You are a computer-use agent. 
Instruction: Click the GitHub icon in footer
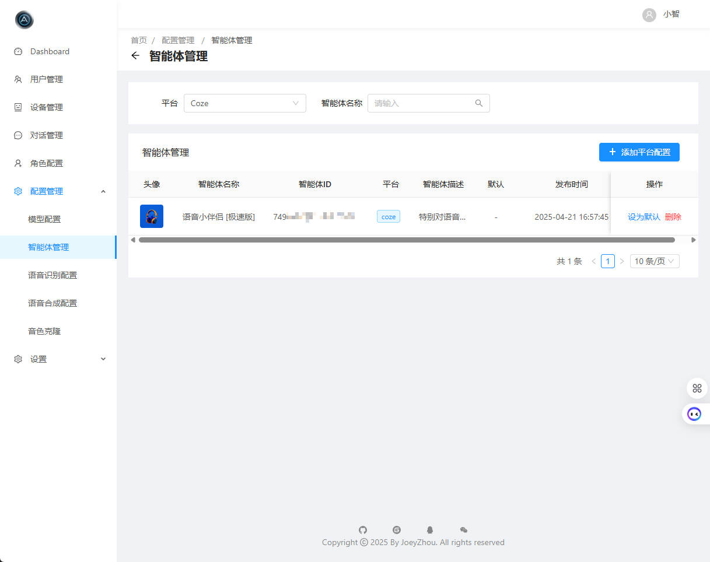363,530
